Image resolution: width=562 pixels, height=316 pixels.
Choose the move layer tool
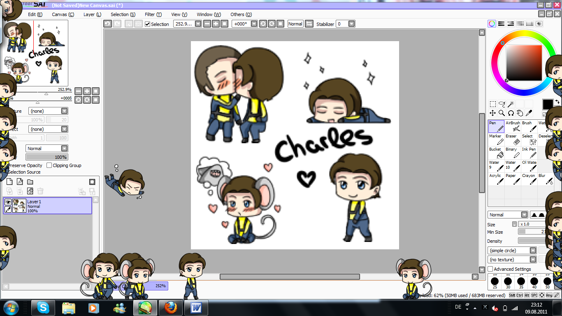click(492, 113)
